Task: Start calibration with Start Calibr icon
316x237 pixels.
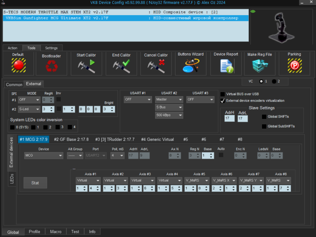Action: tap(86, 66)
